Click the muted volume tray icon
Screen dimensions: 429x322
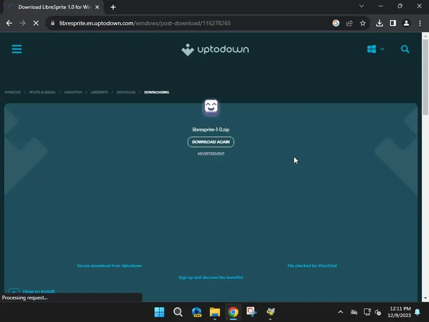(378, 312)
